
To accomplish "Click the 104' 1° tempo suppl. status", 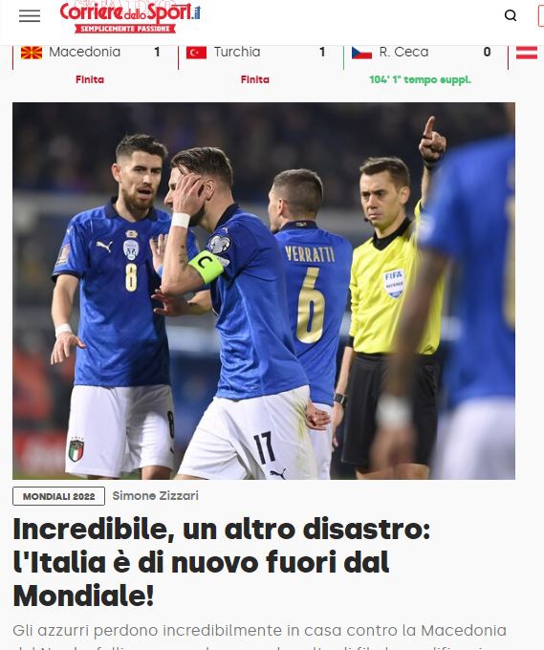I will coord(420,79).
